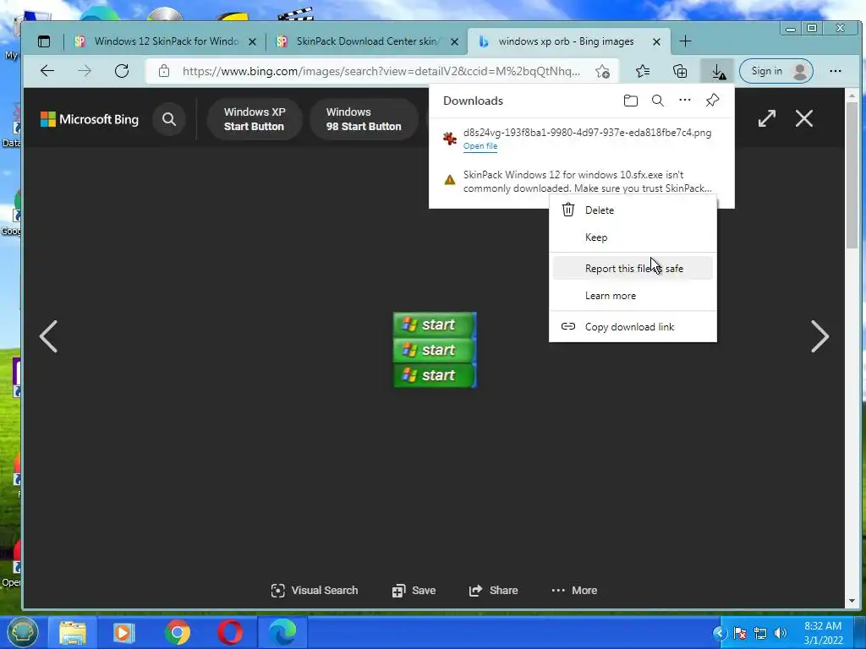This screenshot has height=649, width=866.
Task: Pin the Downloads panel
Action: coord(712,100)
